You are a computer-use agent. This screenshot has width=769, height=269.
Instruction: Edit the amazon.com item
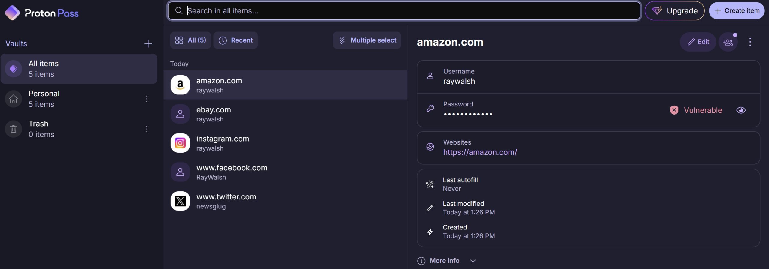698,42
